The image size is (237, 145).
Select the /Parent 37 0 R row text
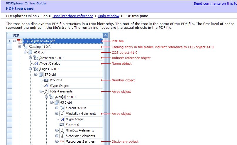76,108
